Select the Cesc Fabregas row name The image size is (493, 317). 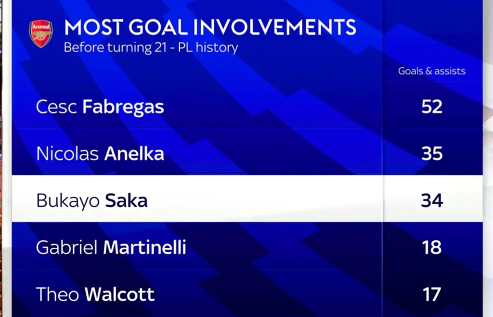pyautogui.click(x=100, y=107)
